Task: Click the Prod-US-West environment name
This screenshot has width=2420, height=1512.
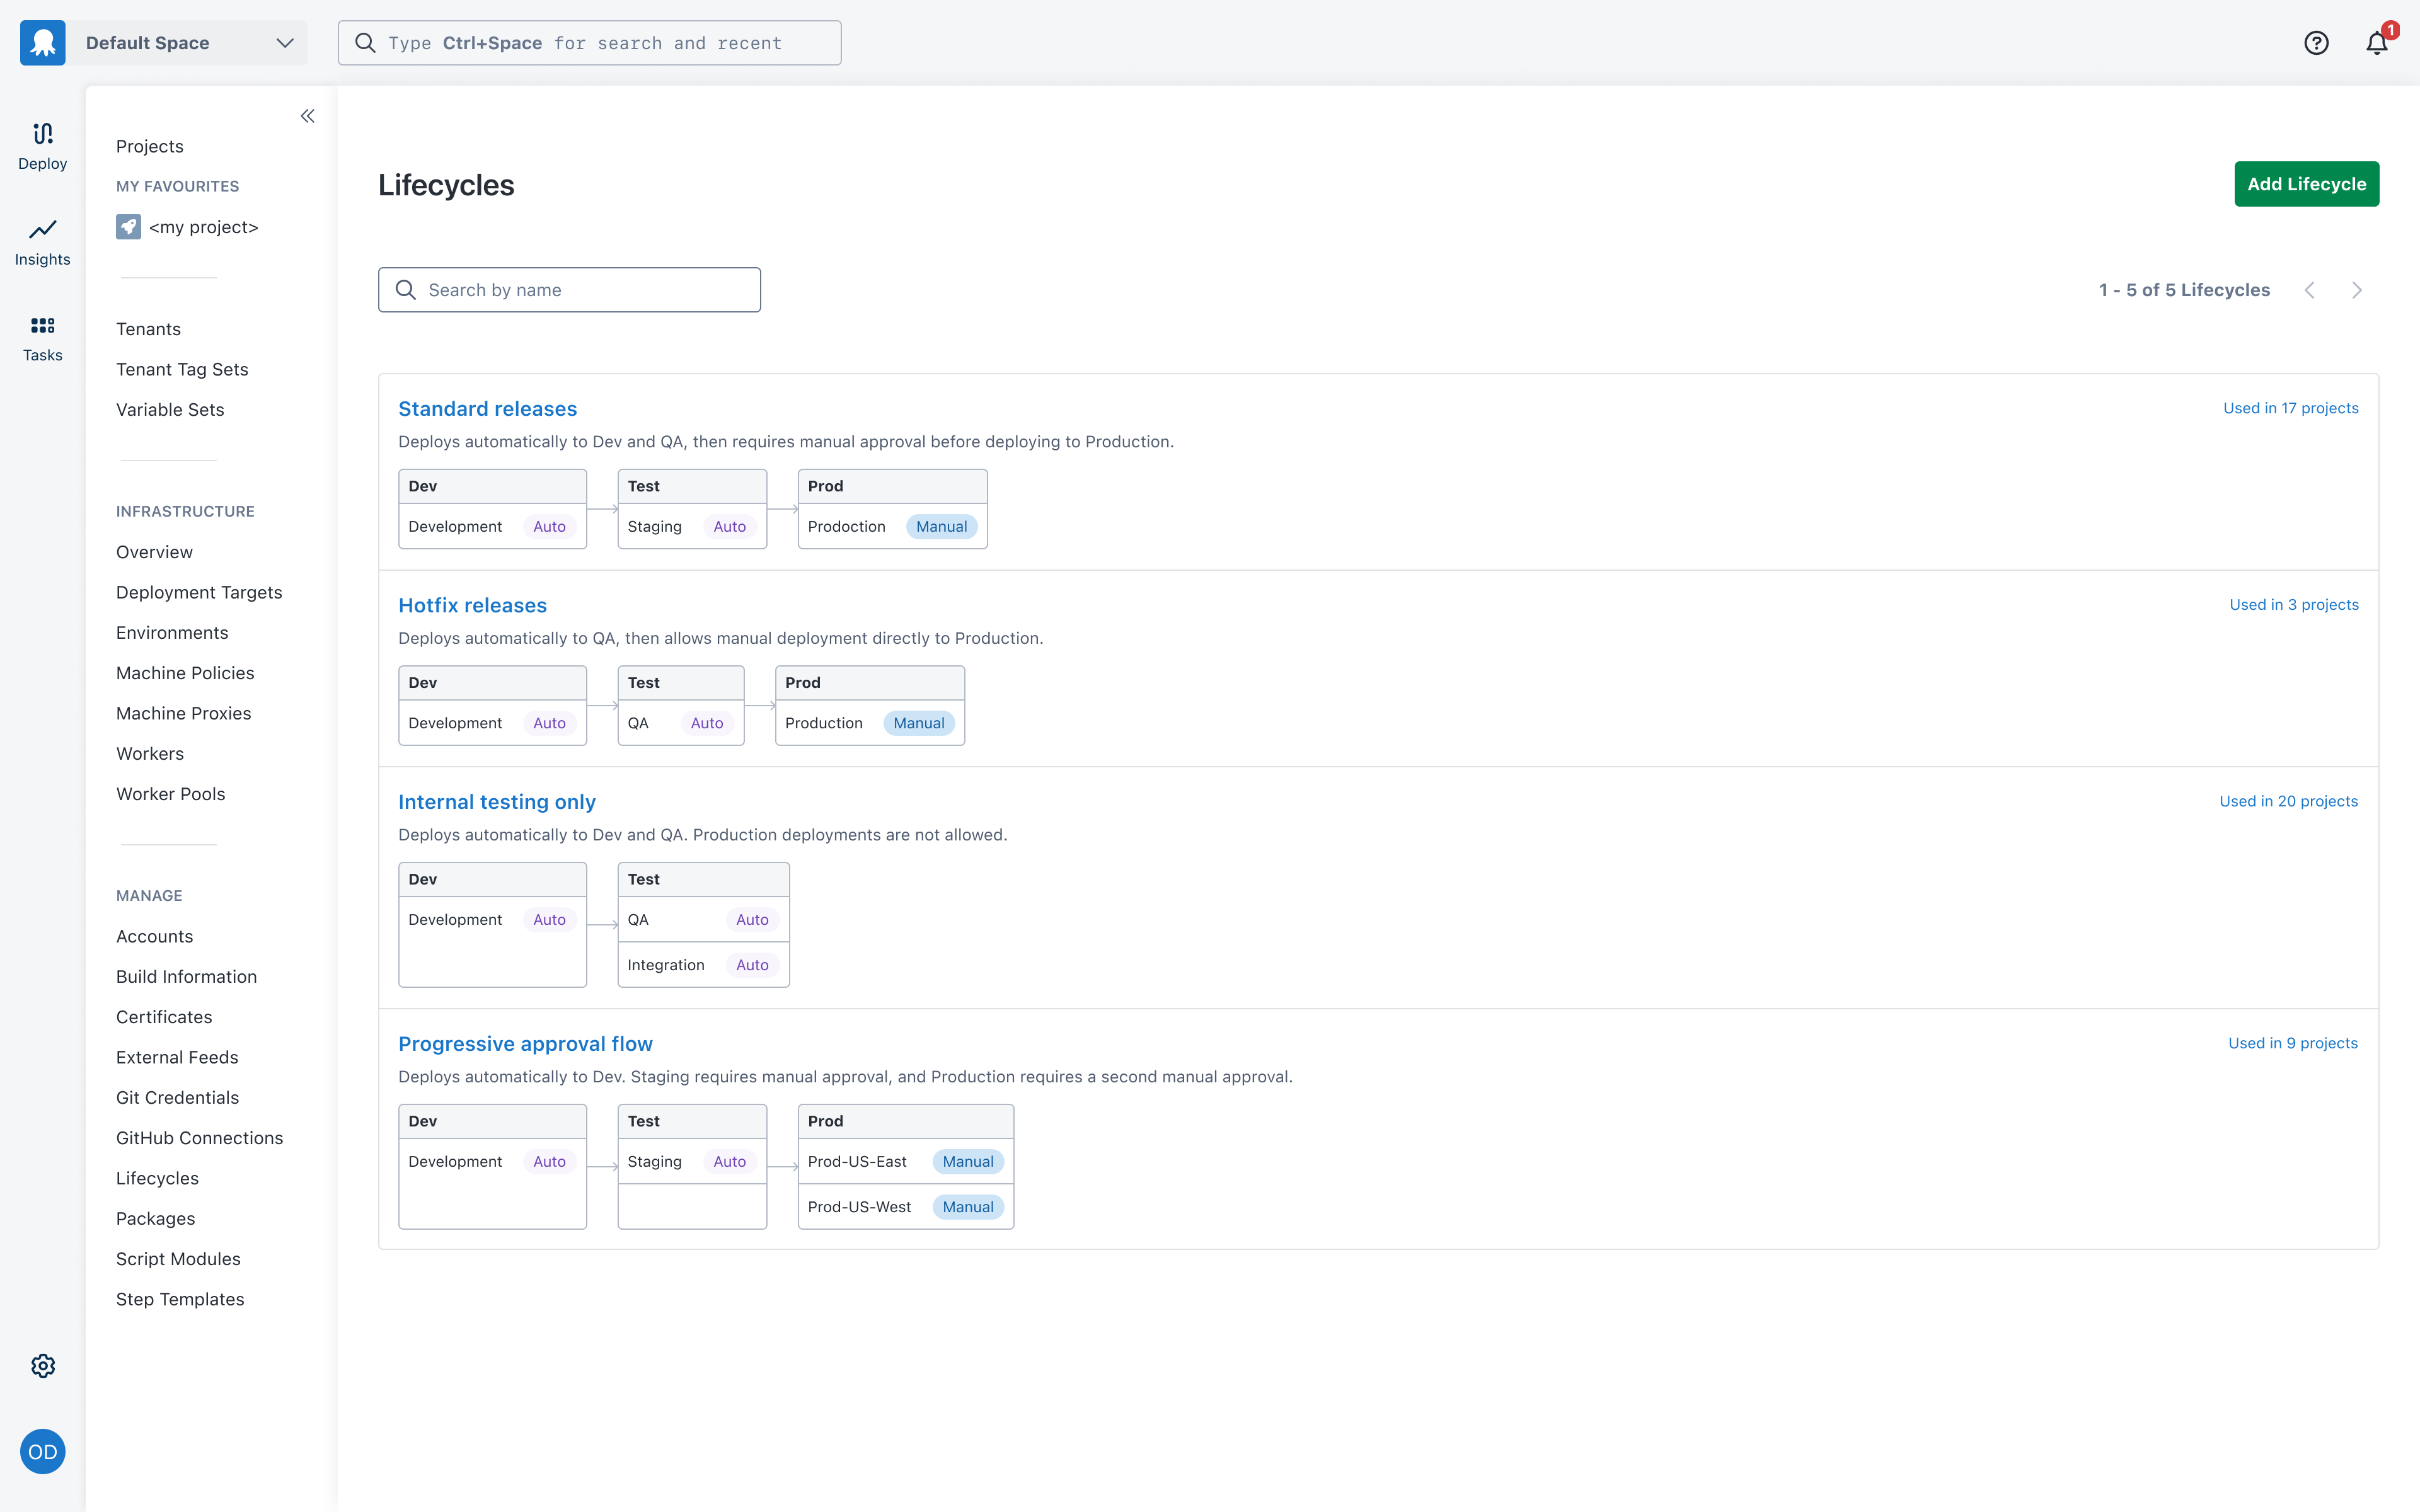Action: pos(859,1207)
